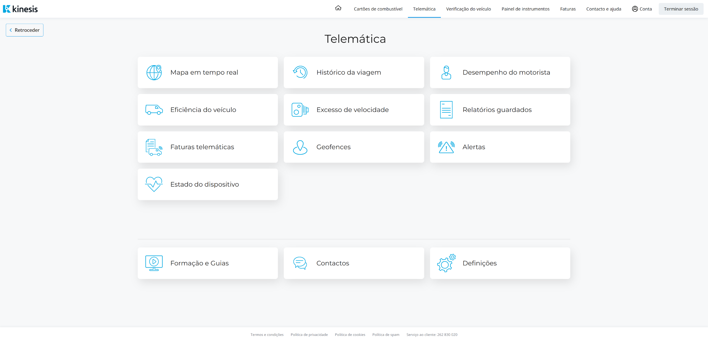
Task: Click the heartbeat icon for Estado do dispositivo
Action: (x=154, y=184)
